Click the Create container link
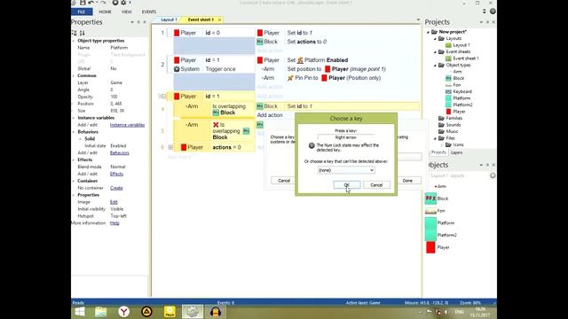The height and width of the screenshot is (319, 568). pyautogui.click(x=116, y=188)
